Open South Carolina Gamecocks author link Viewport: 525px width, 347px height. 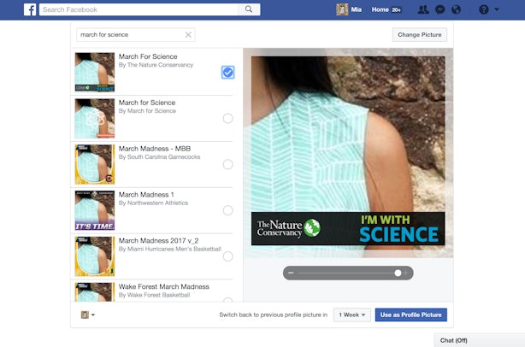point(163,157)
